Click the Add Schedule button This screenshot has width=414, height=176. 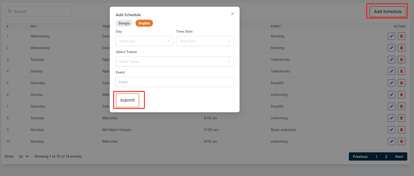point(388,11)
